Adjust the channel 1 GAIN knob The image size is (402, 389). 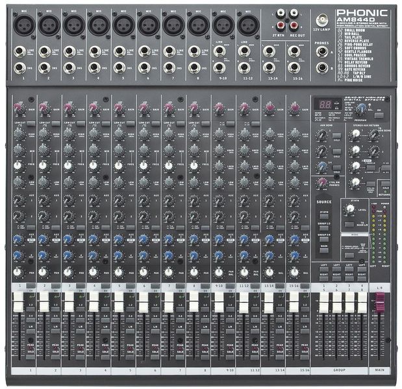click(x=19, y=108)
